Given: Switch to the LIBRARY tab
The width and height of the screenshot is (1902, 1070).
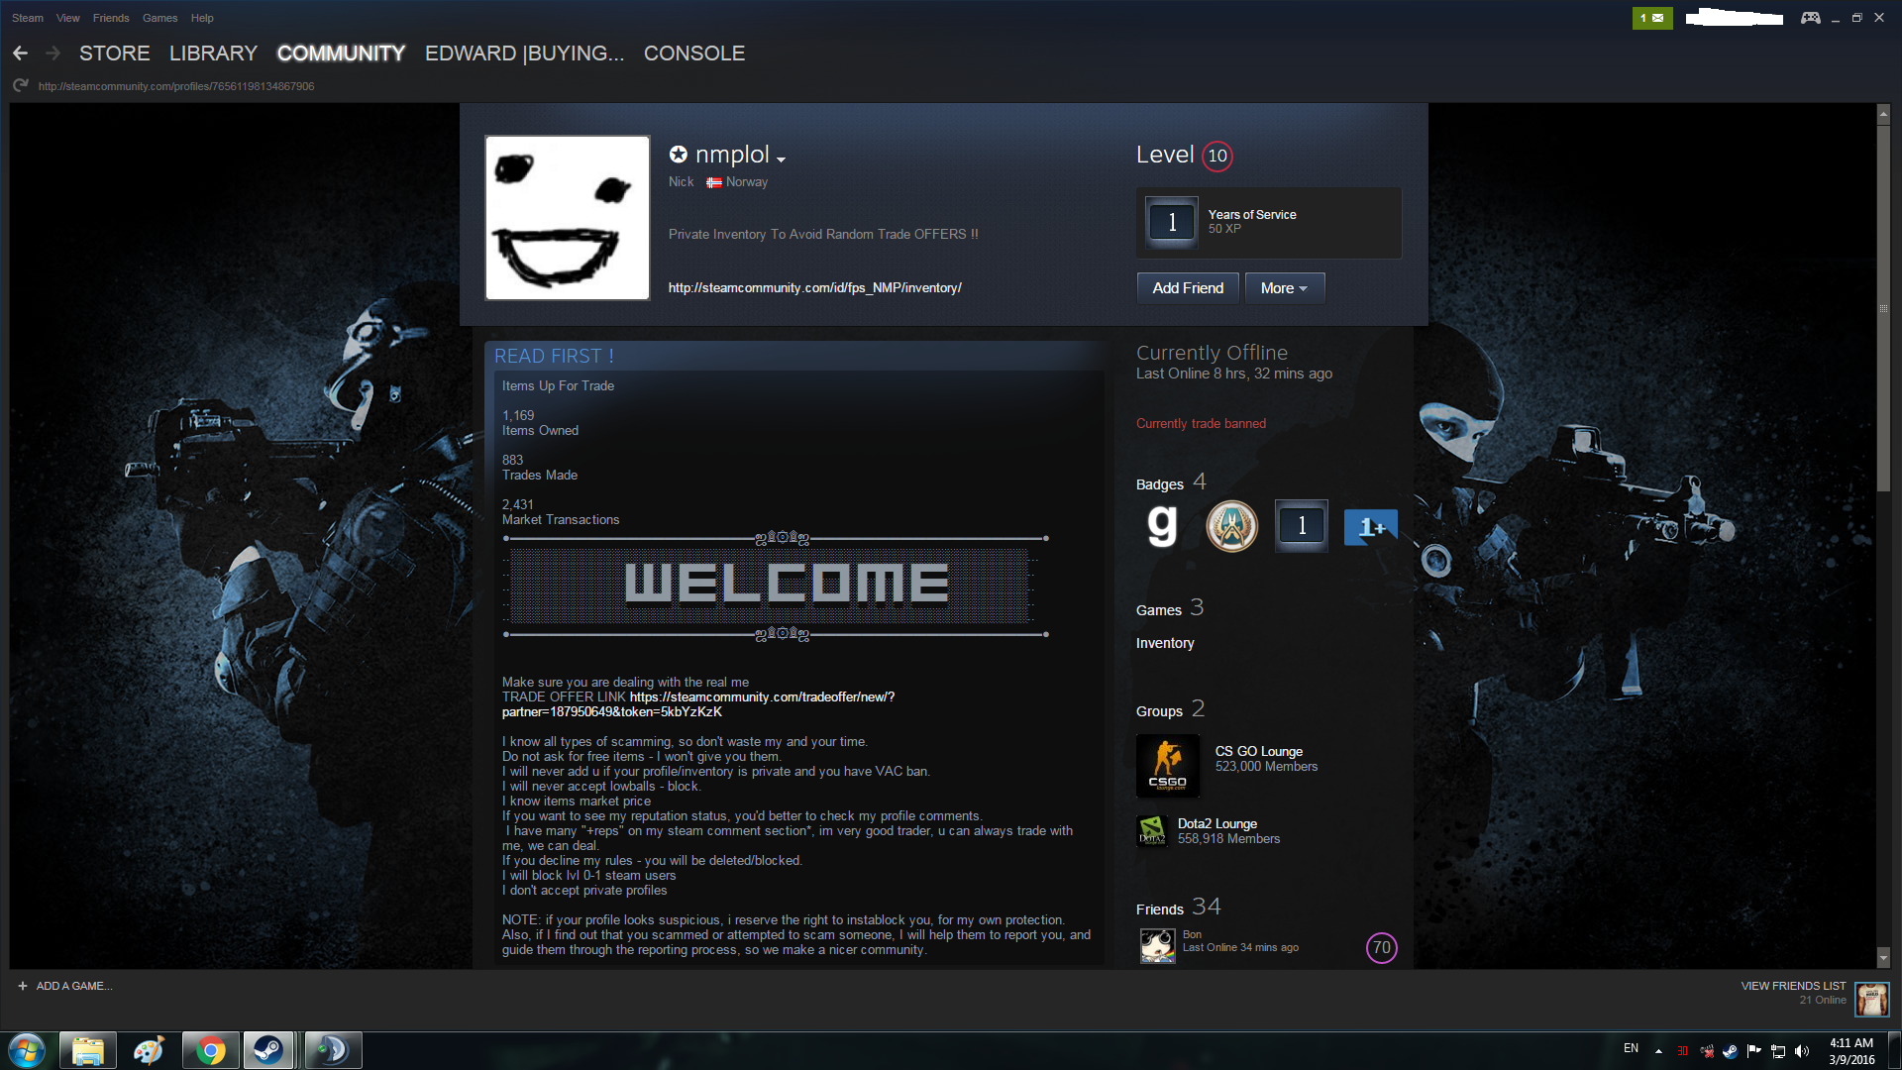Looking at the screenshot, I should pos(213,53).
